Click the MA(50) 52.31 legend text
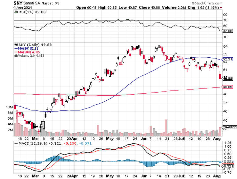 coord(28,49)
